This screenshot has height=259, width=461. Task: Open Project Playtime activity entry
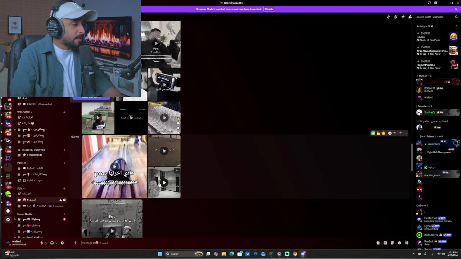pyautogui.click(x=437, y=65)
